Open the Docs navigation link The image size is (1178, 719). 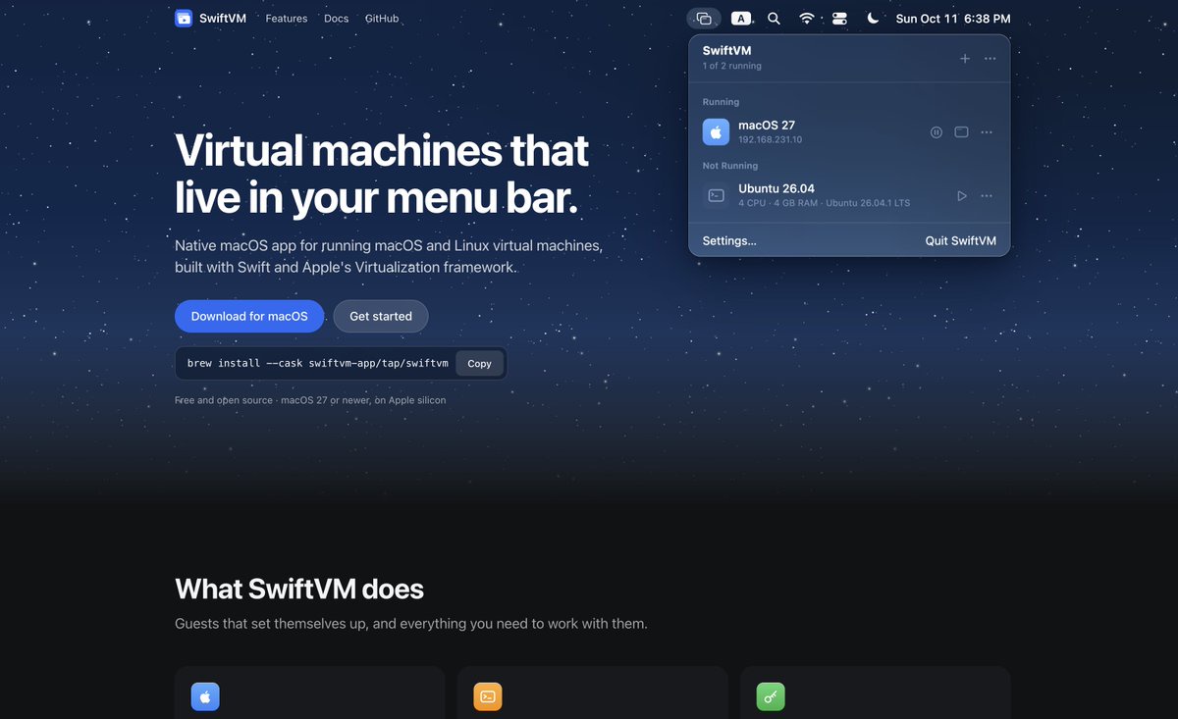tap(336, 19)
